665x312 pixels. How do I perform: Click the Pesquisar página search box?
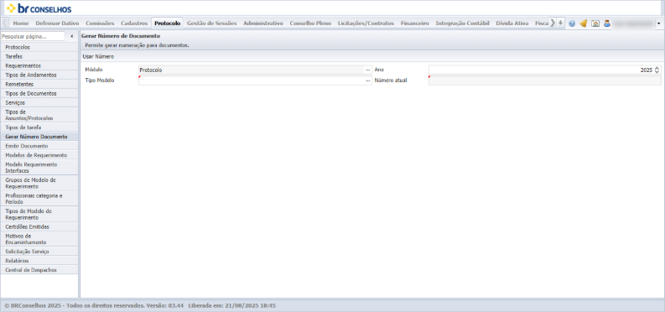[33, 36]
